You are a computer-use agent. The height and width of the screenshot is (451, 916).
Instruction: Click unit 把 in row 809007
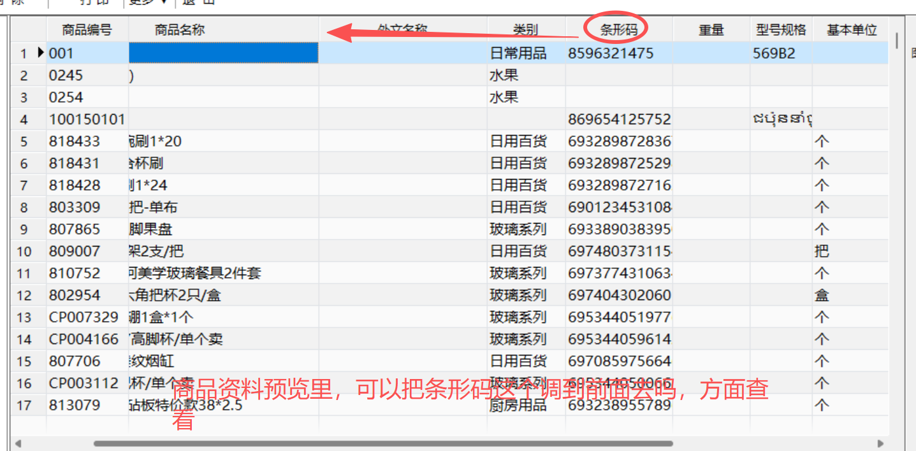point(850,251)
